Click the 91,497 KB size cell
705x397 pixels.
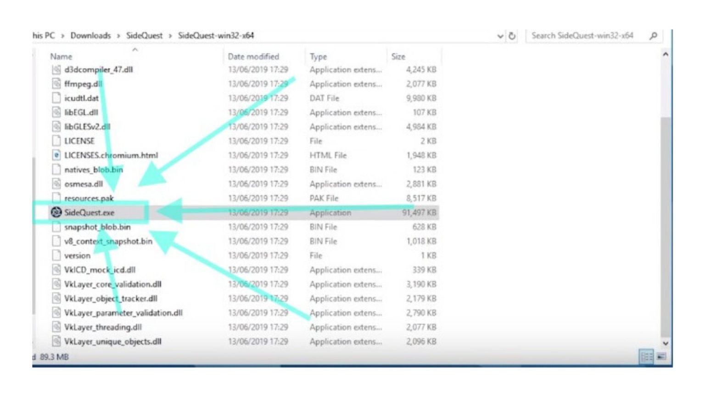pos(419,212)
